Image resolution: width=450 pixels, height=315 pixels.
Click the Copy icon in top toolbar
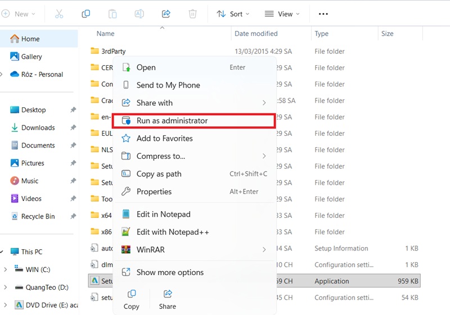coord(85,13)
